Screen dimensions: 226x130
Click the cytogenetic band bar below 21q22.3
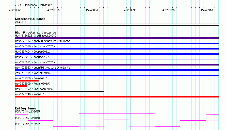[x=117, y=25]
